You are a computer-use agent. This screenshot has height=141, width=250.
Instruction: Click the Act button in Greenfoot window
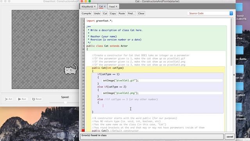tap(9, 99)
